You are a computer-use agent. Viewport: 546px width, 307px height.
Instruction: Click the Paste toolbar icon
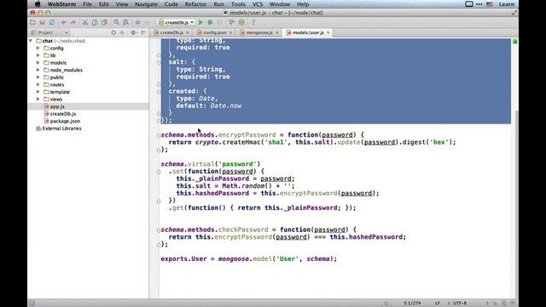coord(104,23)
